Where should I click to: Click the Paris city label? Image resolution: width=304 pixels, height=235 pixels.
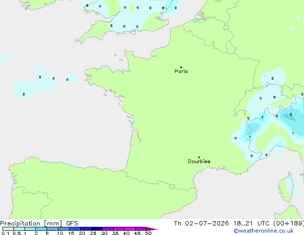tap(181, 71)
